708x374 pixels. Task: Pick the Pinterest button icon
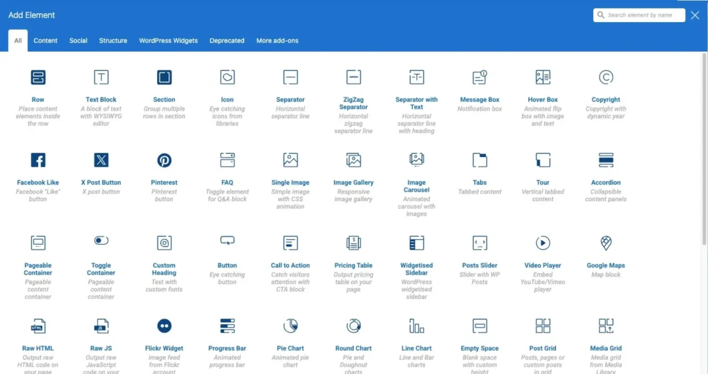click(164, 160)
